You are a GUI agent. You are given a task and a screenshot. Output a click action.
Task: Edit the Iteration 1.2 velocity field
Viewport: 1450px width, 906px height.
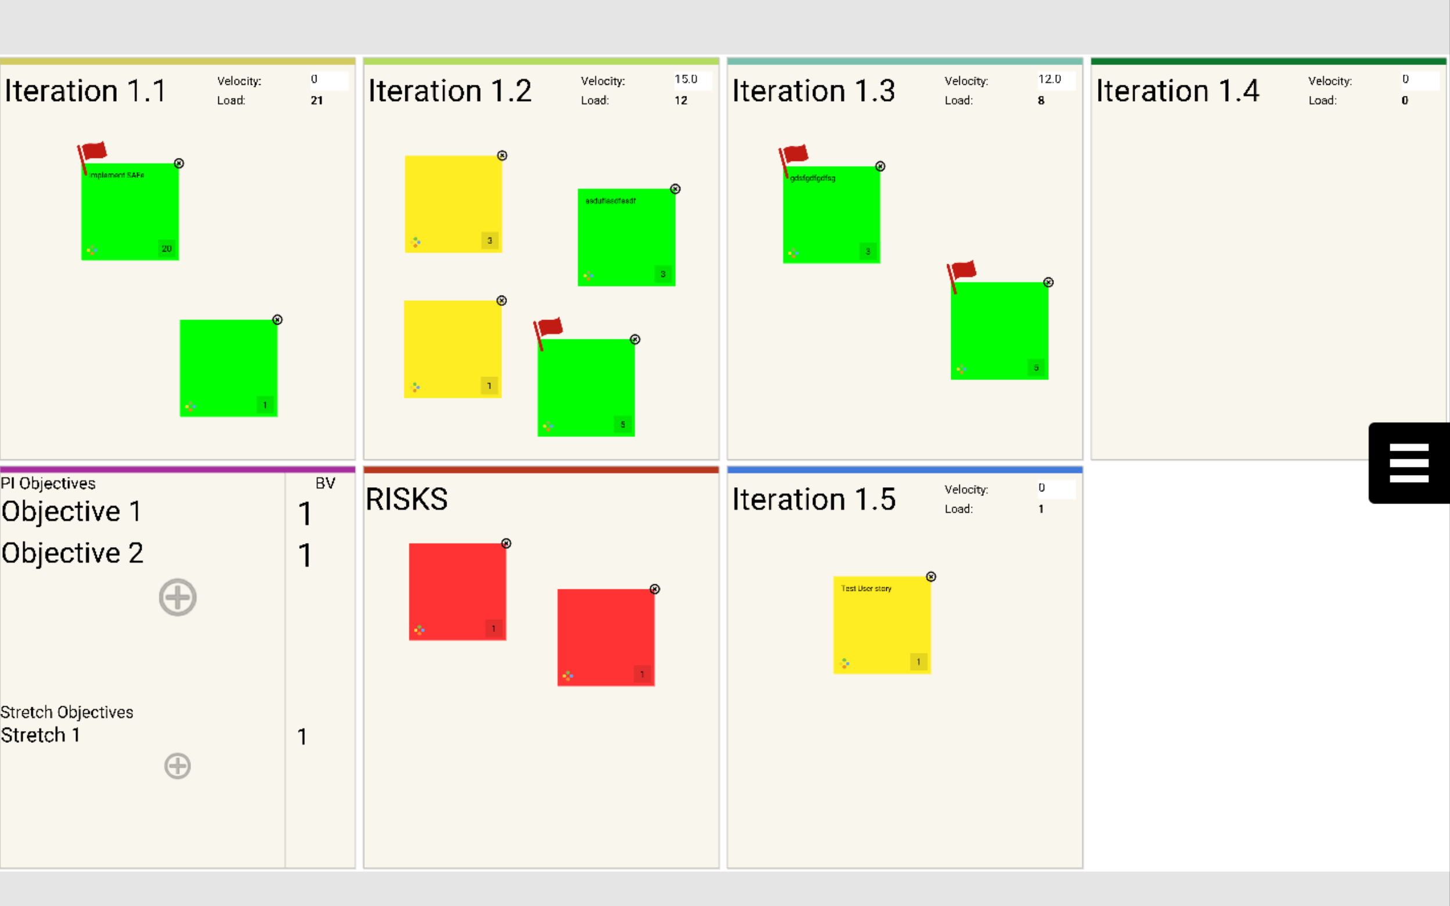pyautogui.click(x=692, y=80)
